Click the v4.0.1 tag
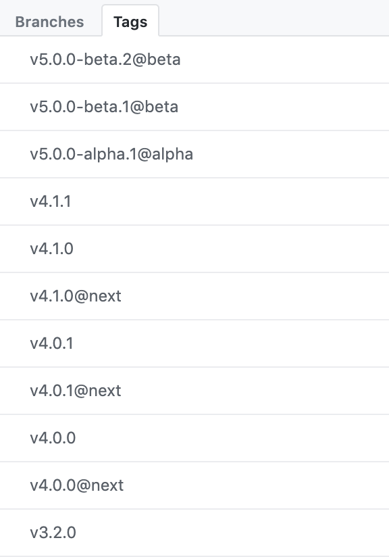389x557 pixels. (52, 343)
